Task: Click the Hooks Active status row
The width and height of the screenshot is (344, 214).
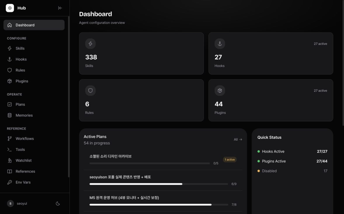Action: click(292, 151)
